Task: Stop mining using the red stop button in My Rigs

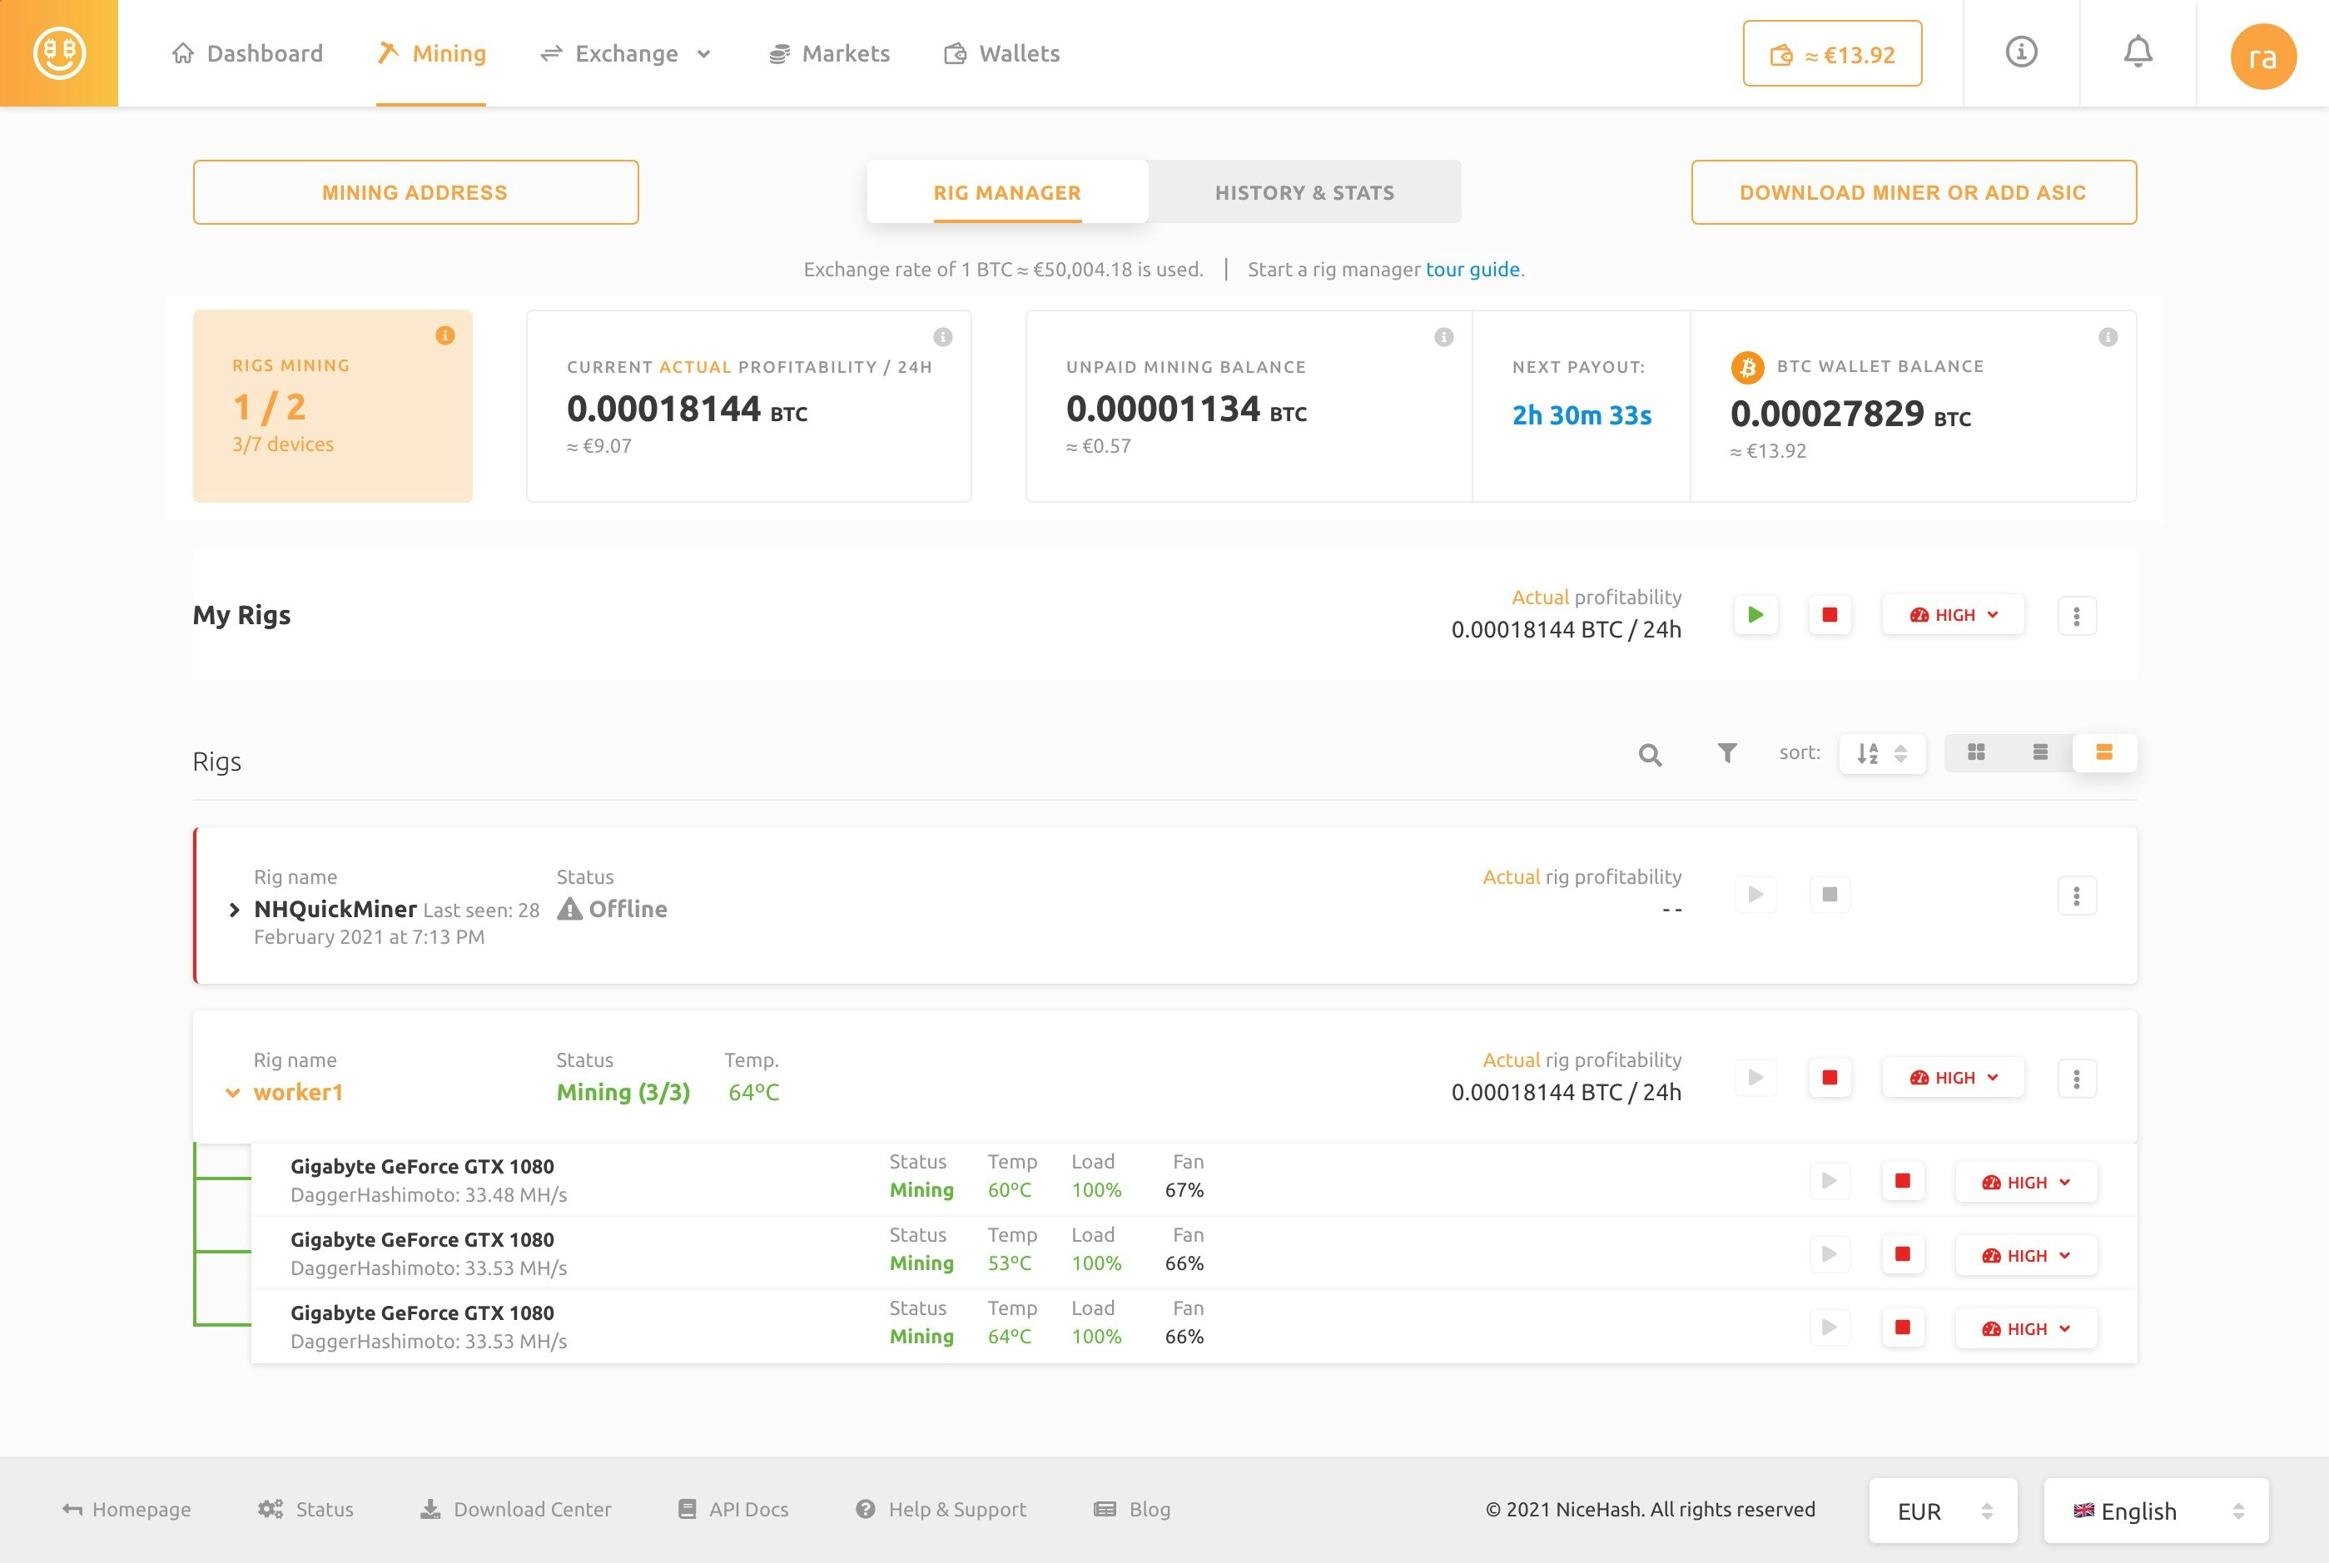Action: [x=1830, y=615]
